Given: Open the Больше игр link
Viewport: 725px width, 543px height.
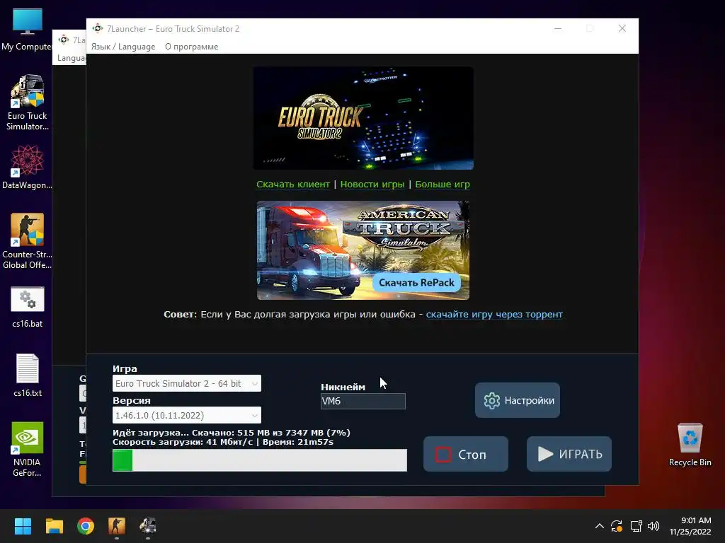Looking at the screenshot, I should click(443, 185).
